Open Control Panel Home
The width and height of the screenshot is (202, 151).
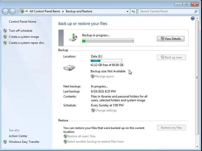tap(23, 22)
